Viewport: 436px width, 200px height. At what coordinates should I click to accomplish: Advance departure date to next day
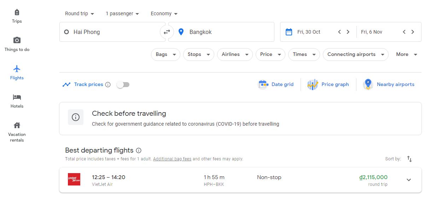click(x=348, y=32)
